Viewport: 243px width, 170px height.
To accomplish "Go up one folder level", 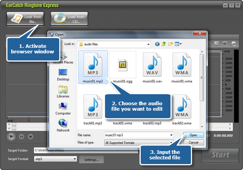I will pos(164,44).
